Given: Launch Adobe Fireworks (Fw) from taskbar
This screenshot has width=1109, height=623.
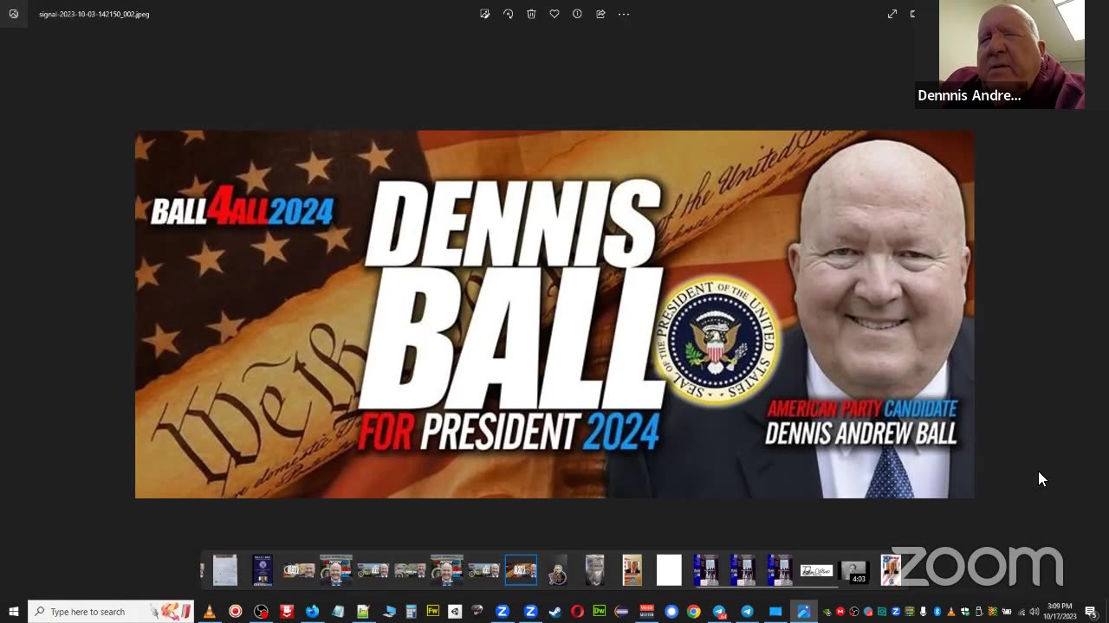Looking at the screenshot, I should click(x=433, y=612).
